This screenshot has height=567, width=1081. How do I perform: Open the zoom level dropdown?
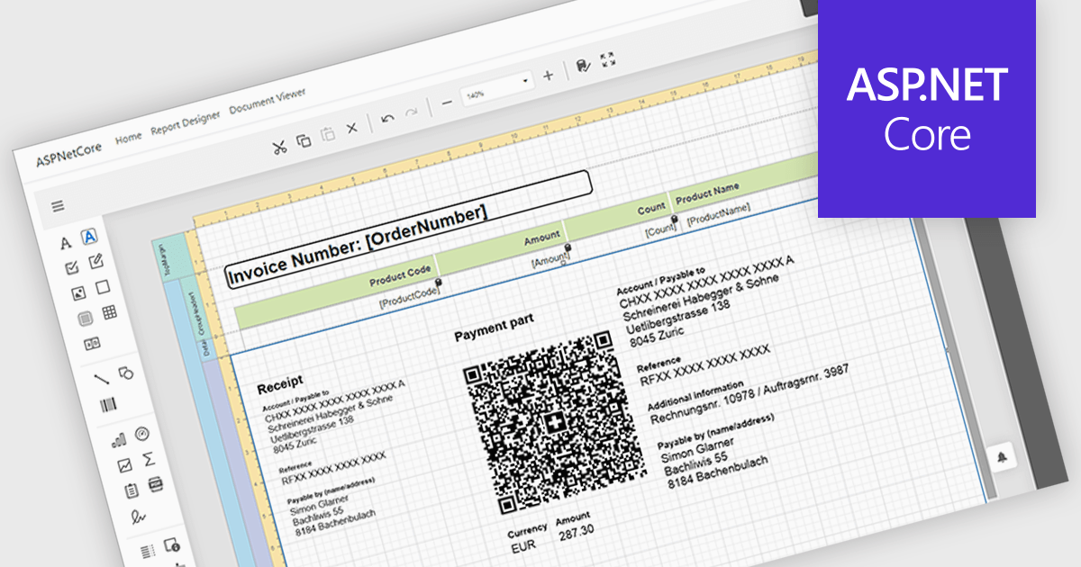(x=525, y=81)
